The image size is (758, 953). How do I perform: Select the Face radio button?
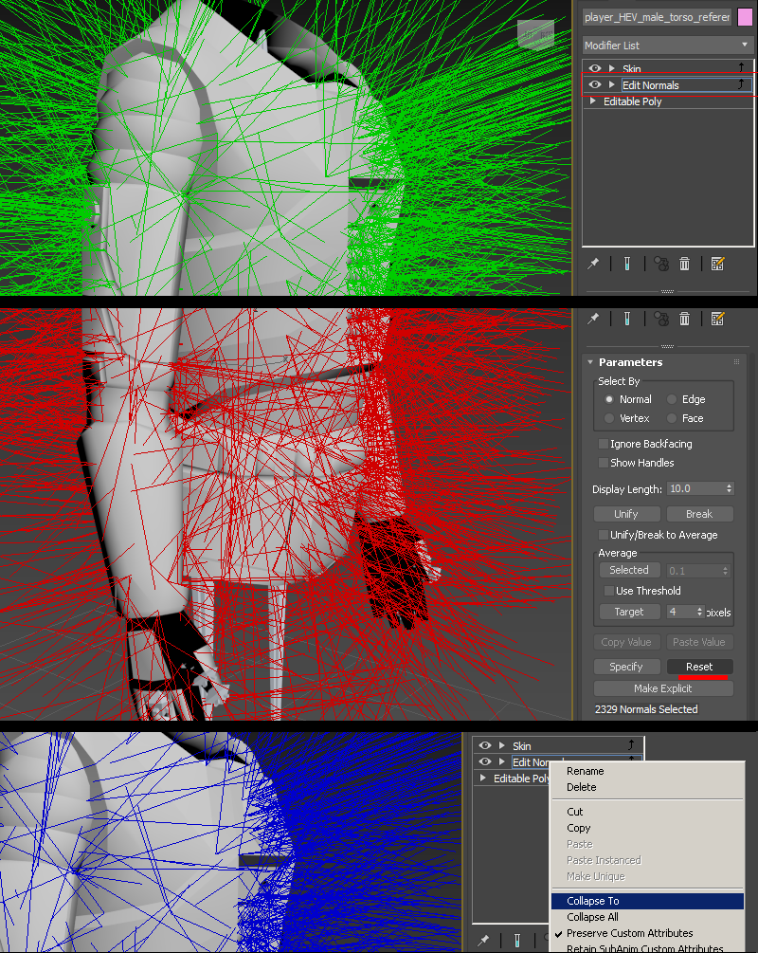(672, 418)
